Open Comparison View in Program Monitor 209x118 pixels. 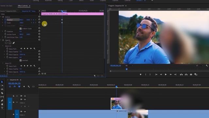tap(196, 74)
